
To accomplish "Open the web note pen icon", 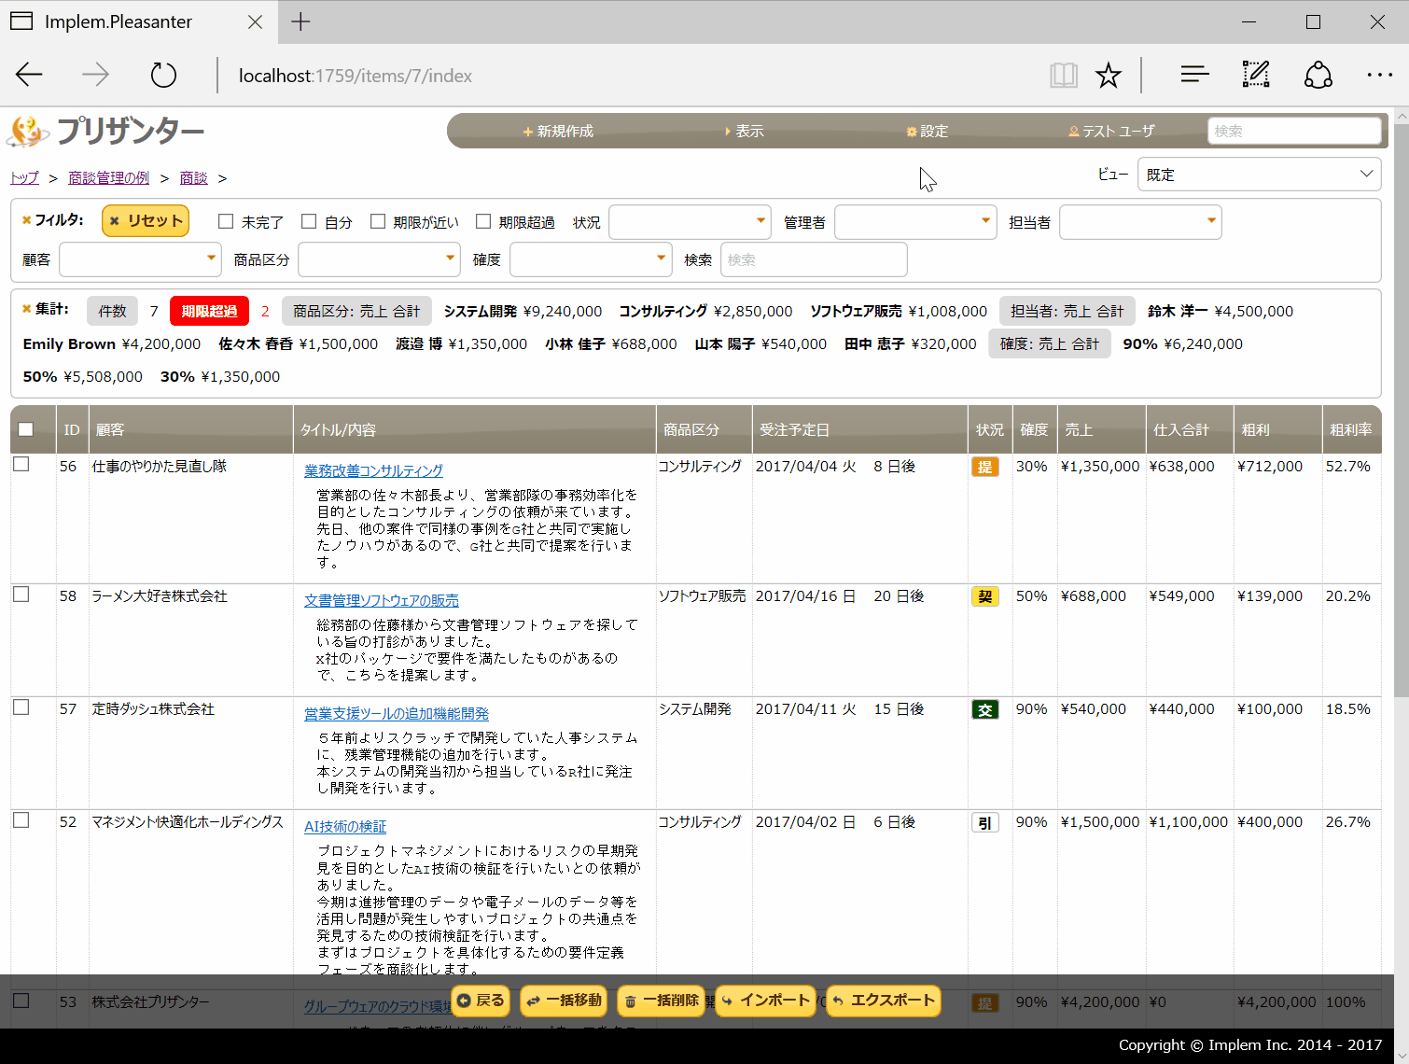I will (1256, 75).
